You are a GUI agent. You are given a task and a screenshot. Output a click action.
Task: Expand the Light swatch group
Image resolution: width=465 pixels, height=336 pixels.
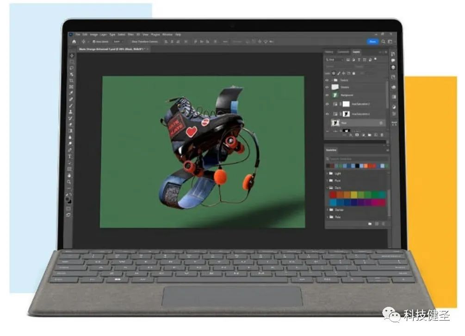(327, 173)
